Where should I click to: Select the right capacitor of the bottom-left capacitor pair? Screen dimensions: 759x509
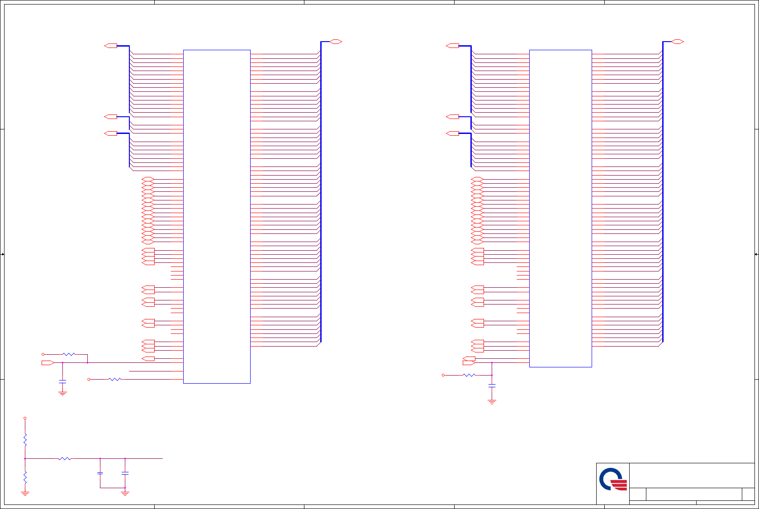125,473
